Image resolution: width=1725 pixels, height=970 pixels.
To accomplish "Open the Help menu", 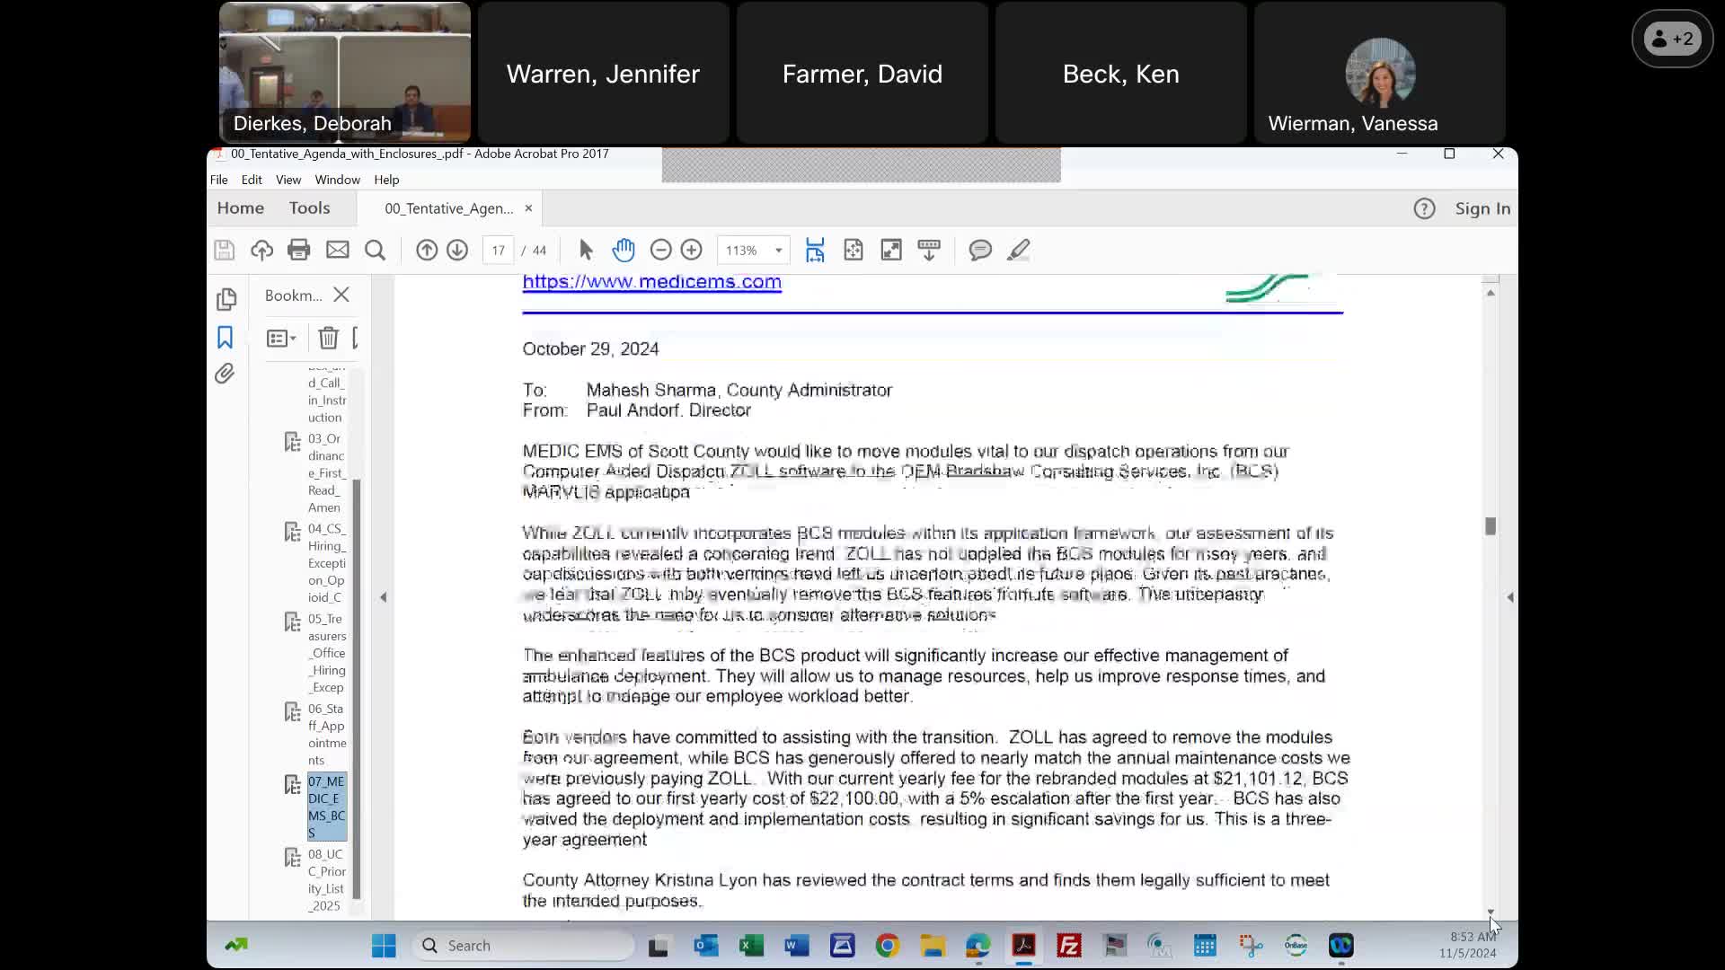I will 386,180.
